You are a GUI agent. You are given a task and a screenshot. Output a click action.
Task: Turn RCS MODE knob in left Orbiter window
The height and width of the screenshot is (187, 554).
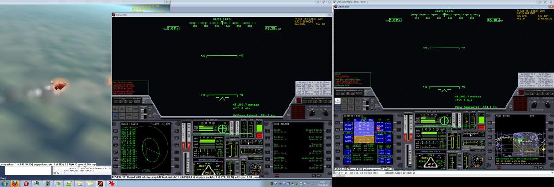click(325, 113)
